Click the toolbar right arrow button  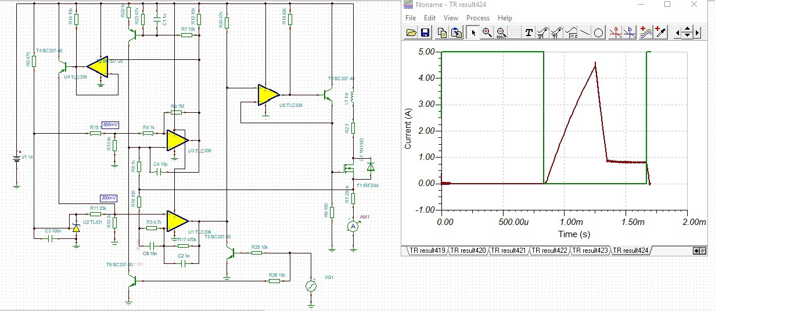(697, 33)
